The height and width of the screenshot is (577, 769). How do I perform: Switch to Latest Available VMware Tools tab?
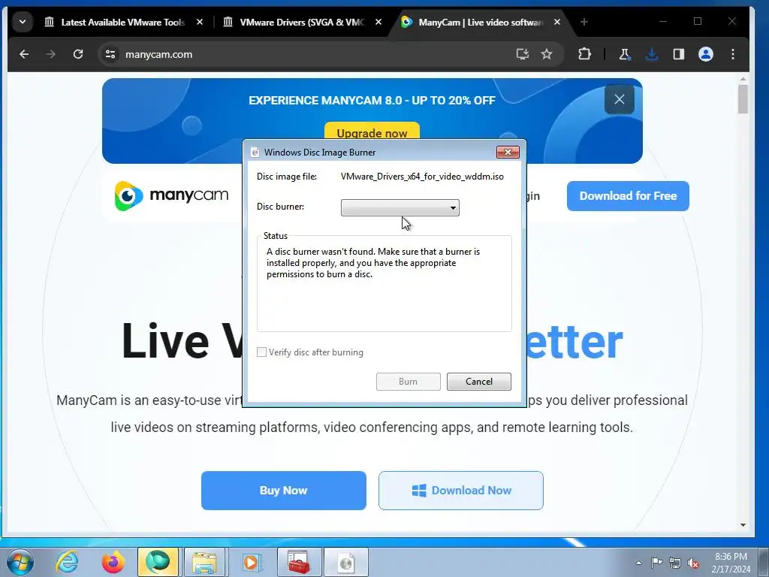[x=122, y=22]
